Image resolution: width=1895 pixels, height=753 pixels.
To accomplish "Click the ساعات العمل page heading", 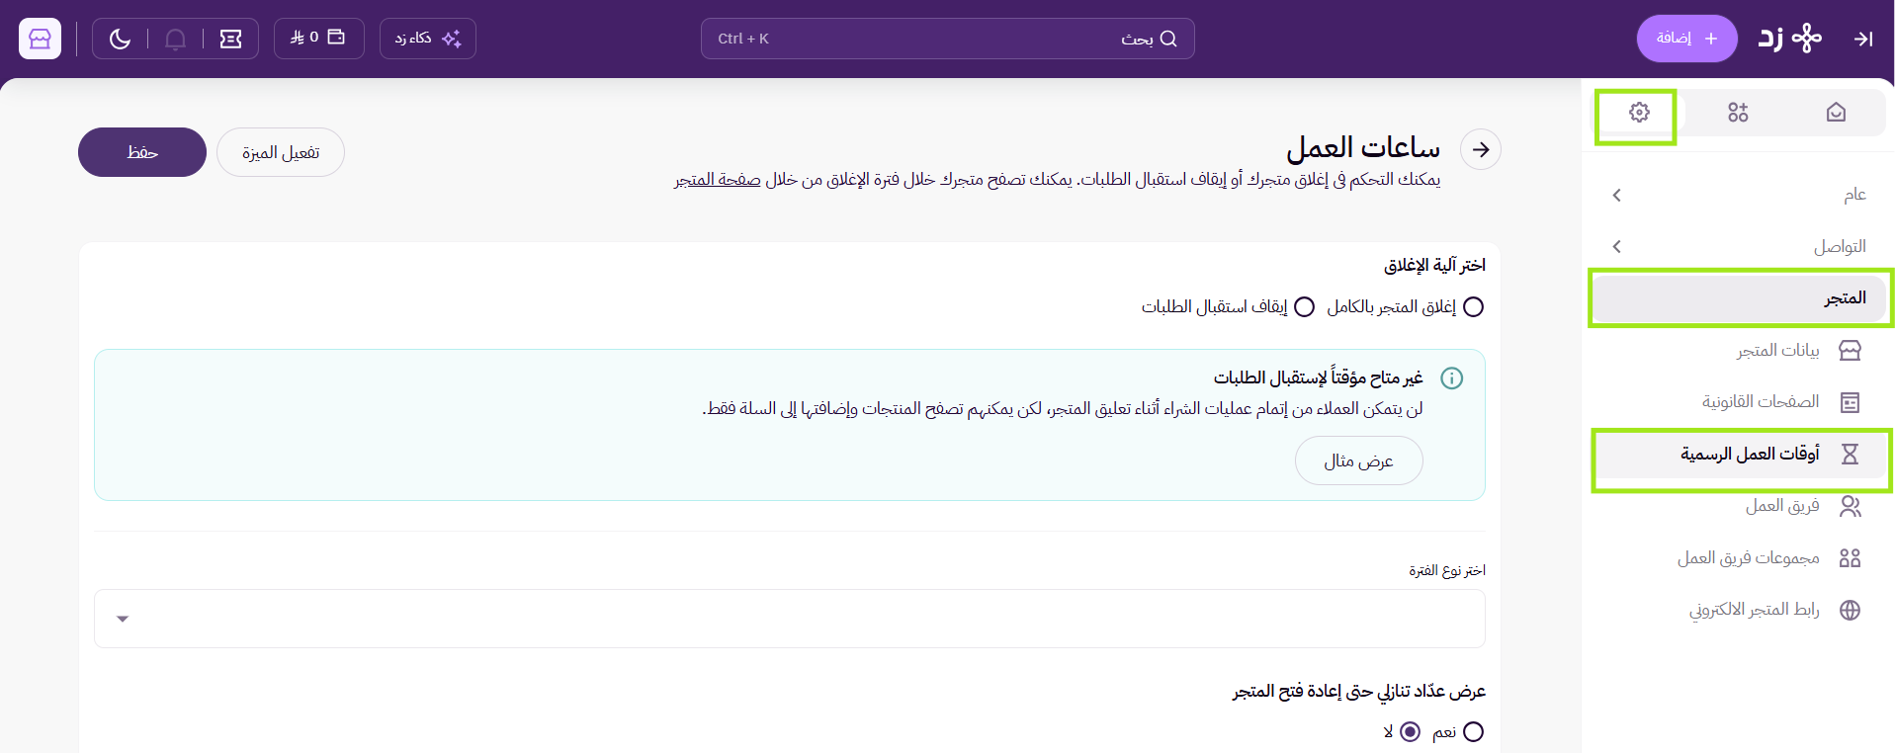I will coord(1363,147).
